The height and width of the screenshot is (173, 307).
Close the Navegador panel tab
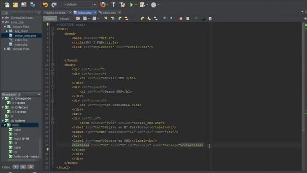click(x=19, y=94)
